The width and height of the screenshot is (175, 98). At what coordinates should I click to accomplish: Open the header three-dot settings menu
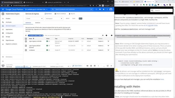click(x=107, y=10)
